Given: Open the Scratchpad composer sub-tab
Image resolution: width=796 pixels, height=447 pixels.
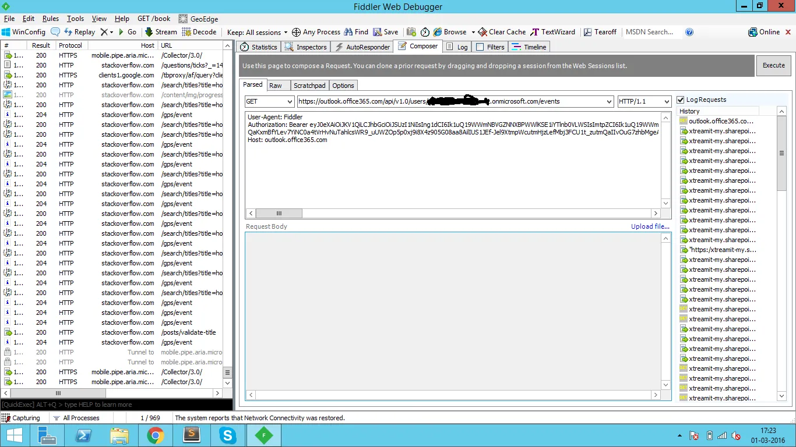Looking at the screenshot, I should (x=309, y=86).
